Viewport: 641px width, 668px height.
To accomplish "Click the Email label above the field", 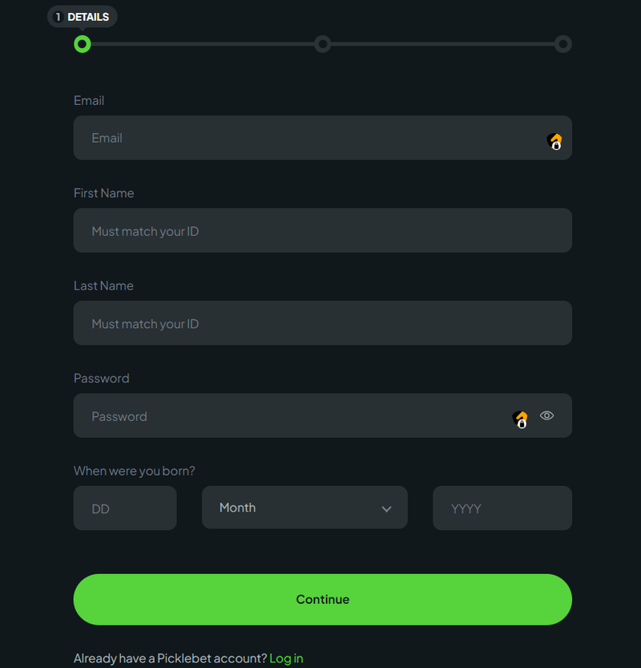I will click(x=89, y=100).
